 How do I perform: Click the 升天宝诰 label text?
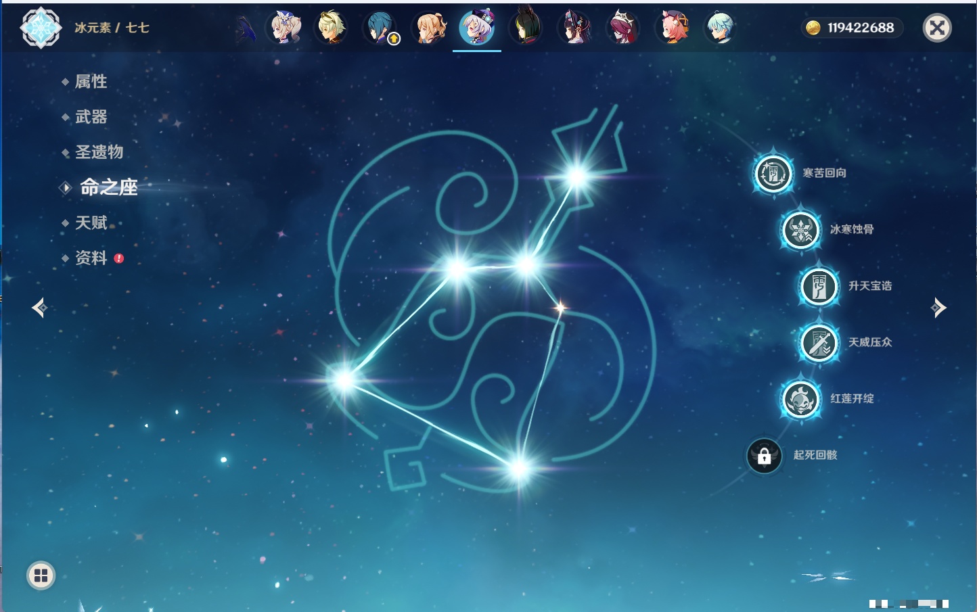pos(870,286)
